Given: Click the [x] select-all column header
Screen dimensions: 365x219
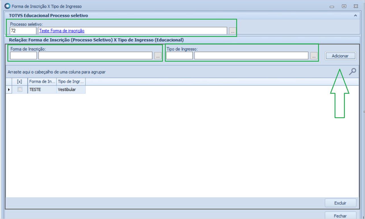Looking at the screenshot, I should coord(20,82).
